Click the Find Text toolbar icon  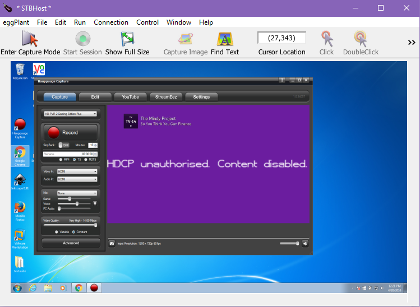point(225,39)
